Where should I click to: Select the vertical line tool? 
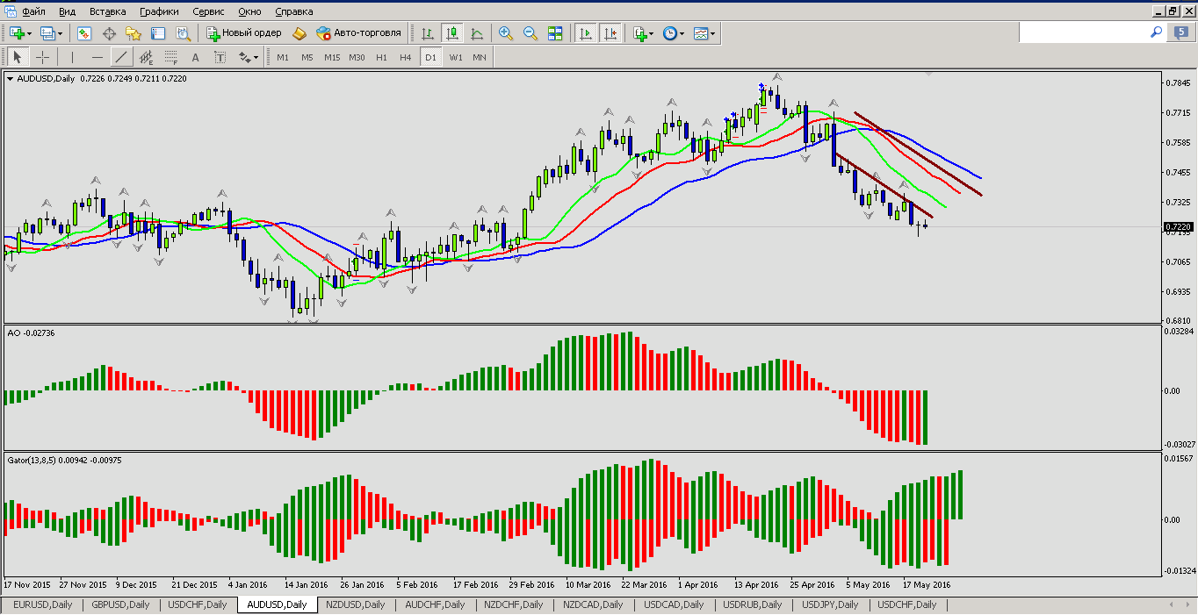click(x=72, y=57)
